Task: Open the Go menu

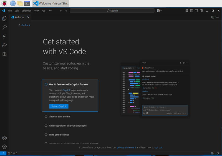Action: pos(44,11)
